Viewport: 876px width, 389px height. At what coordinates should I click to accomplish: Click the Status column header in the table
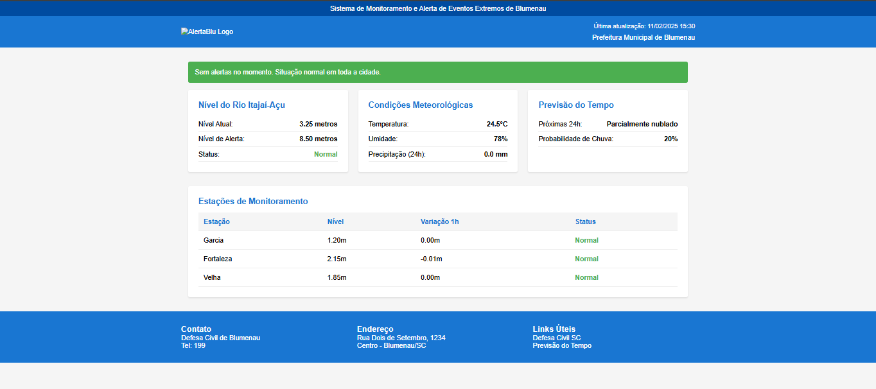(585, 221)
